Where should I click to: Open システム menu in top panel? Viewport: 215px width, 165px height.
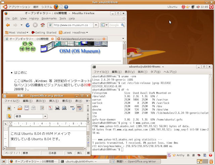(47, 7)
